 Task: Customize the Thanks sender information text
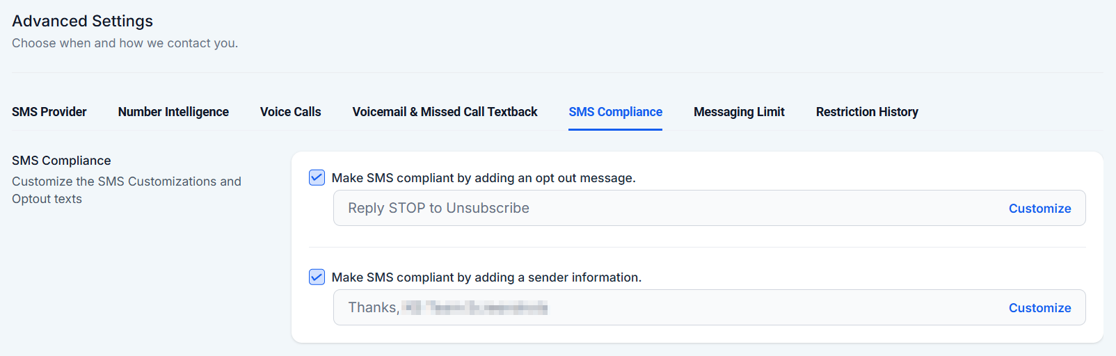(1039, 308)
